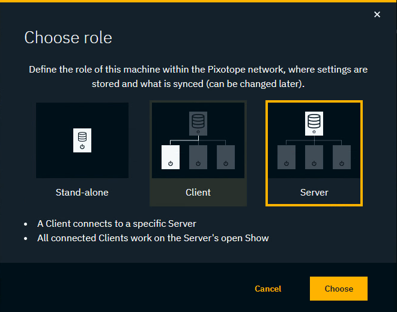Click the "Stand-alone" text label
The width and height of the screenshot is (397, 312).
click(82, 193)
